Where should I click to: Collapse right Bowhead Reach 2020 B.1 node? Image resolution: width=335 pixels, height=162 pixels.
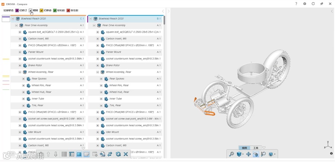click(x=91, y=19)
